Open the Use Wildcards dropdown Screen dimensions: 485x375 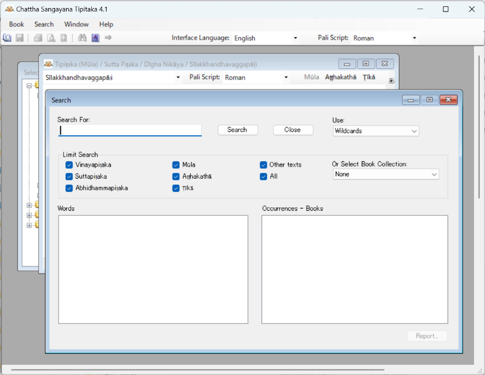376,131
